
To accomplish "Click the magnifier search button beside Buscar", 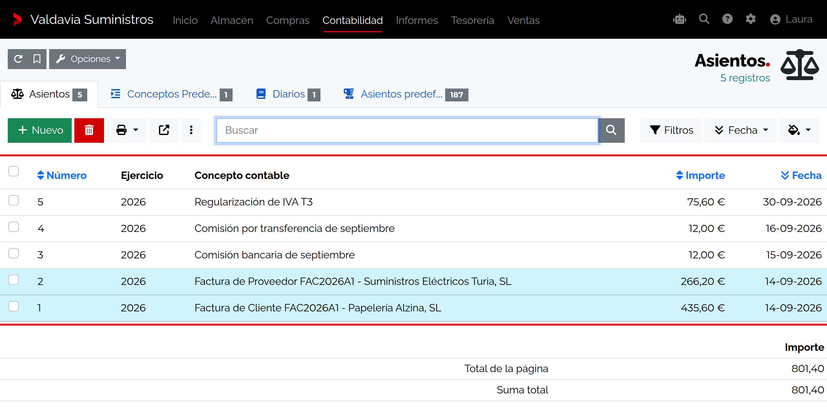I will pyautogui.click(x=611, y=130).
